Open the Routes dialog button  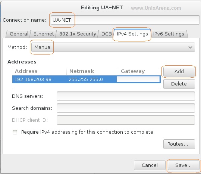179,144
